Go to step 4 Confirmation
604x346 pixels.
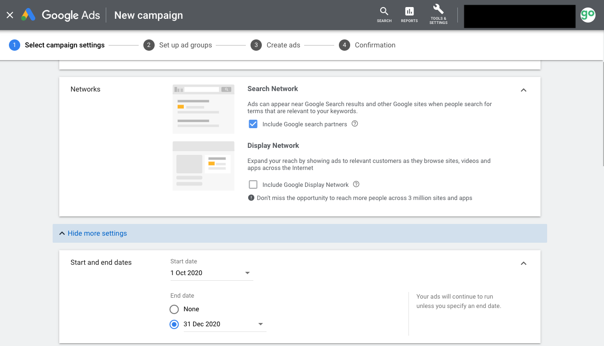(x=367, y=45)
